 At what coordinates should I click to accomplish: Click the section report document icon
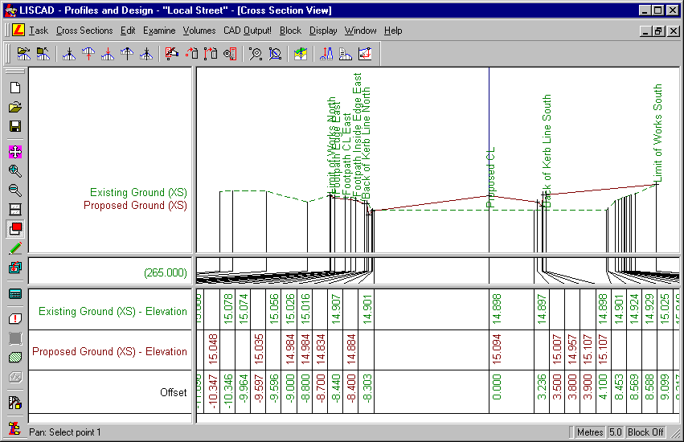pos(346,54)
